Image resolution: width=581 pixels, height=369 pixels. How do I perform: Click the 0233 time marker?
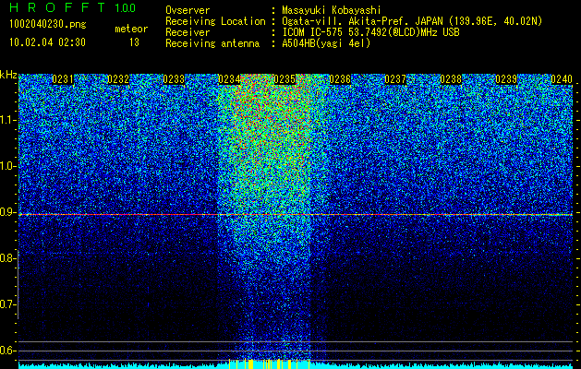[174, 79]
